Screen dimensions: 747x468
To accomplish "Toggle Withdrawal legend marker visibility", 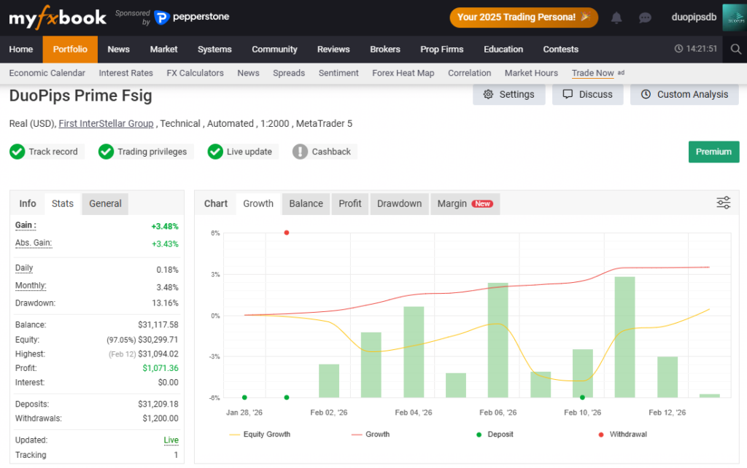I will point(622,434).
